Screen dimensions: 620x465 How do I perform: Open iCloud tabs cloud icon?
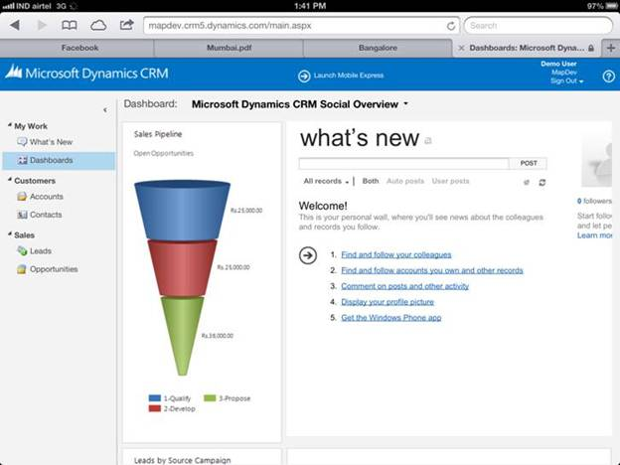point(98,26)
